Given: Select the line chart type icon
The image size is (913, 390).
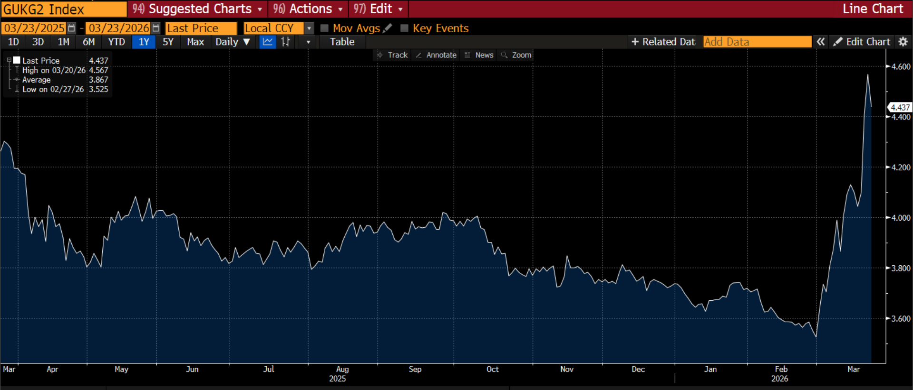Looking at the screenshot, I should [268, 42].
